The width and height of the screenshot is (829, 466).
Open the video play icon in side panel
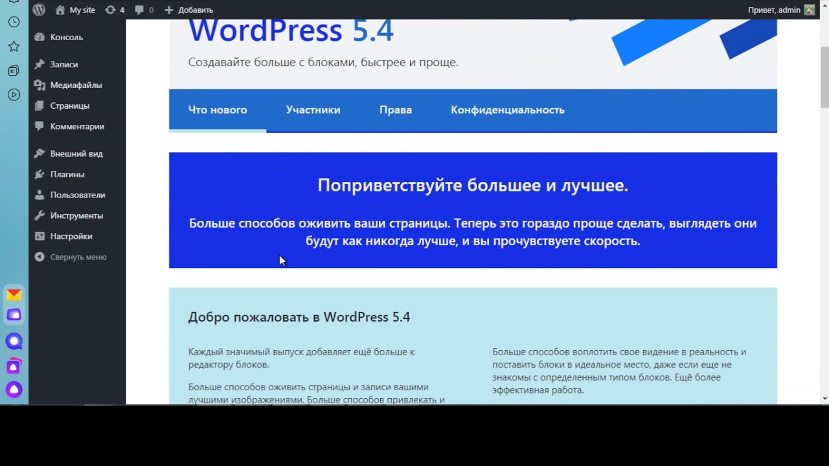coord(14,95)
